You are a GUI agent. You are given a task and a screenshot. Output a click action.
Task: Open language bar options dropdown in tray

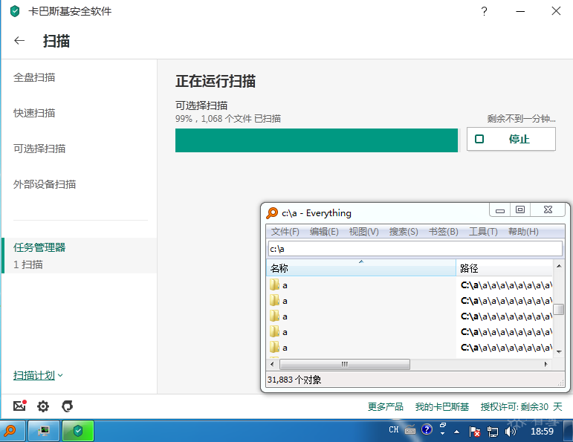pos(442,433)
